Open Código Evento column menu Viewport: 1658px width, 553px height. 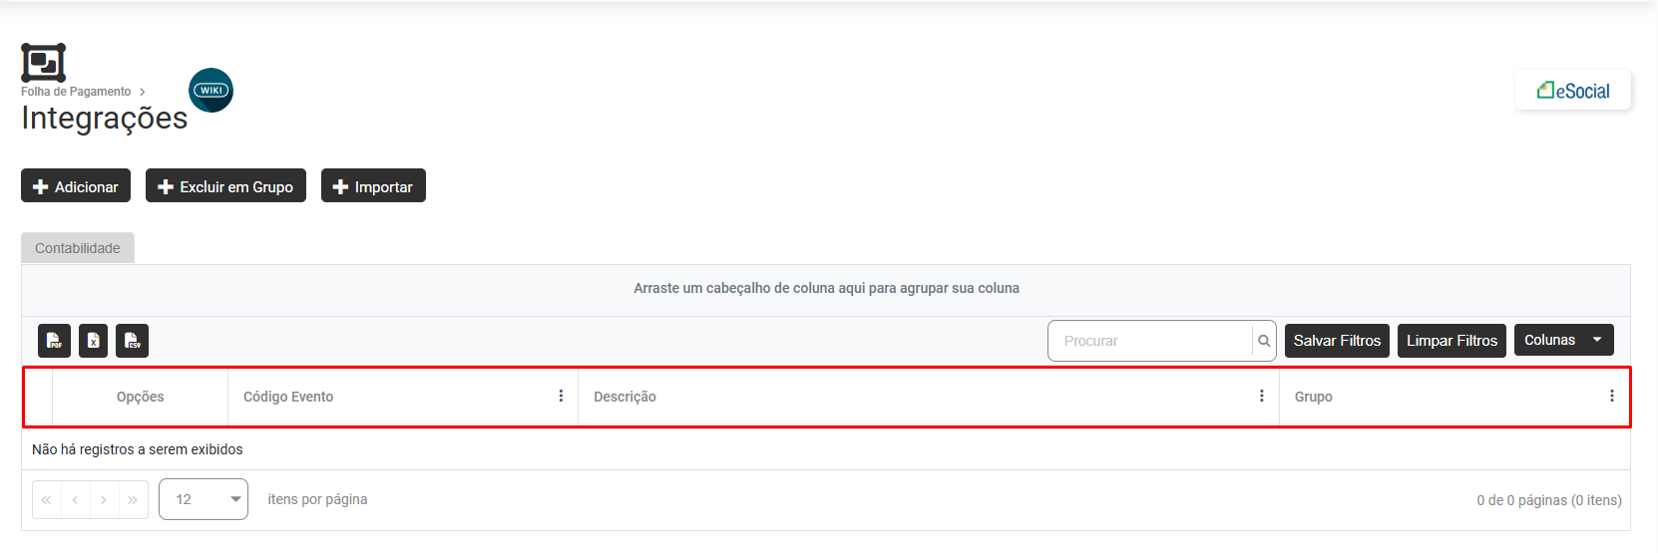tap(561, 396)
